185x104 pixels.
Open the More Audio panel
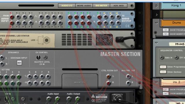pos(84,5)
